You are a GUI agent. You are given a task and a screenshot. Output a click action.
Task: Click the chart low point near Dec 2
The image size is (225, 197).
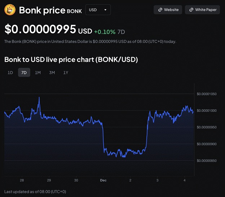click(x=123, y=157)
